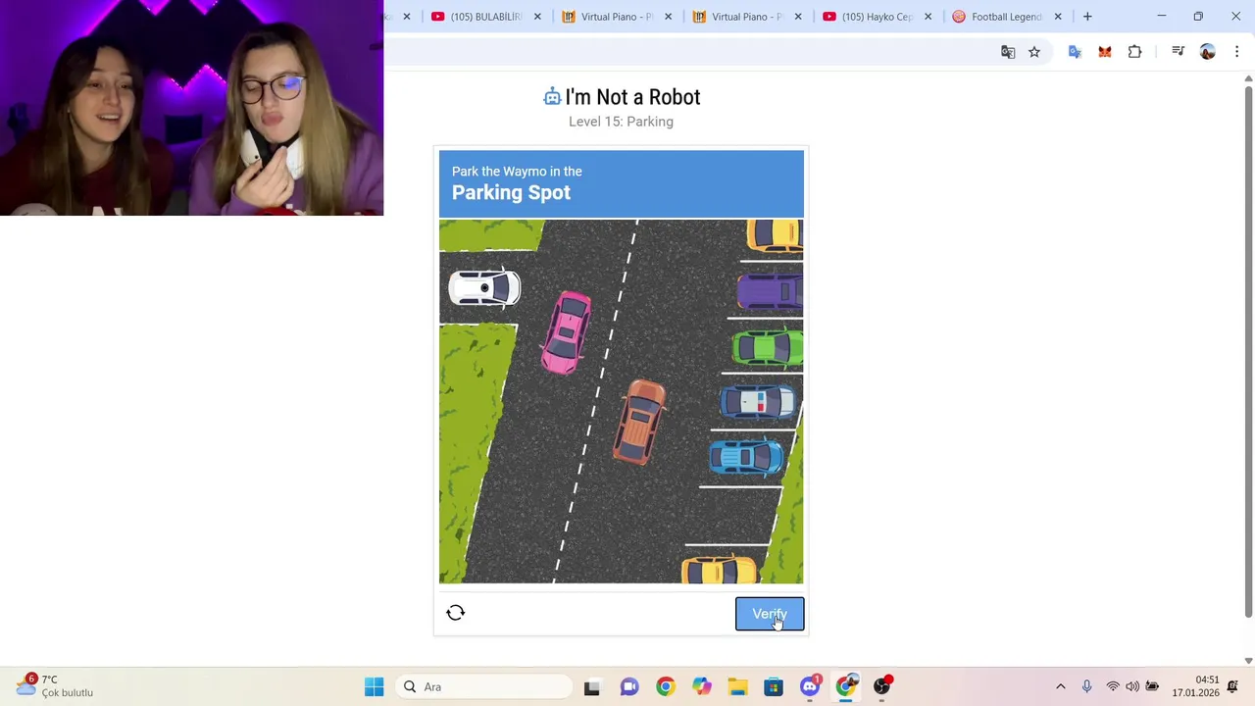Close the Football Legends tab

(1058, 17)
